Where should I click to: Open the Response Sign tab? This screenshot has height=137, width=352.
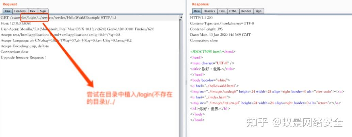tap(258, 11)
